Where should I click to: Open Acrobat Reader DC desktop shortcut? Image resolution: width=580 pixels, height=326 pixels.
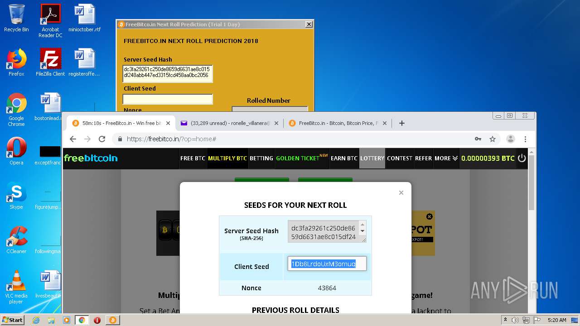click(x=50, y=21)
